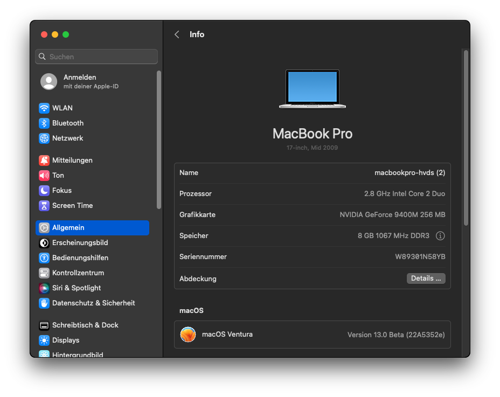Click the Info pane scrollbar

tap(466, 138)
